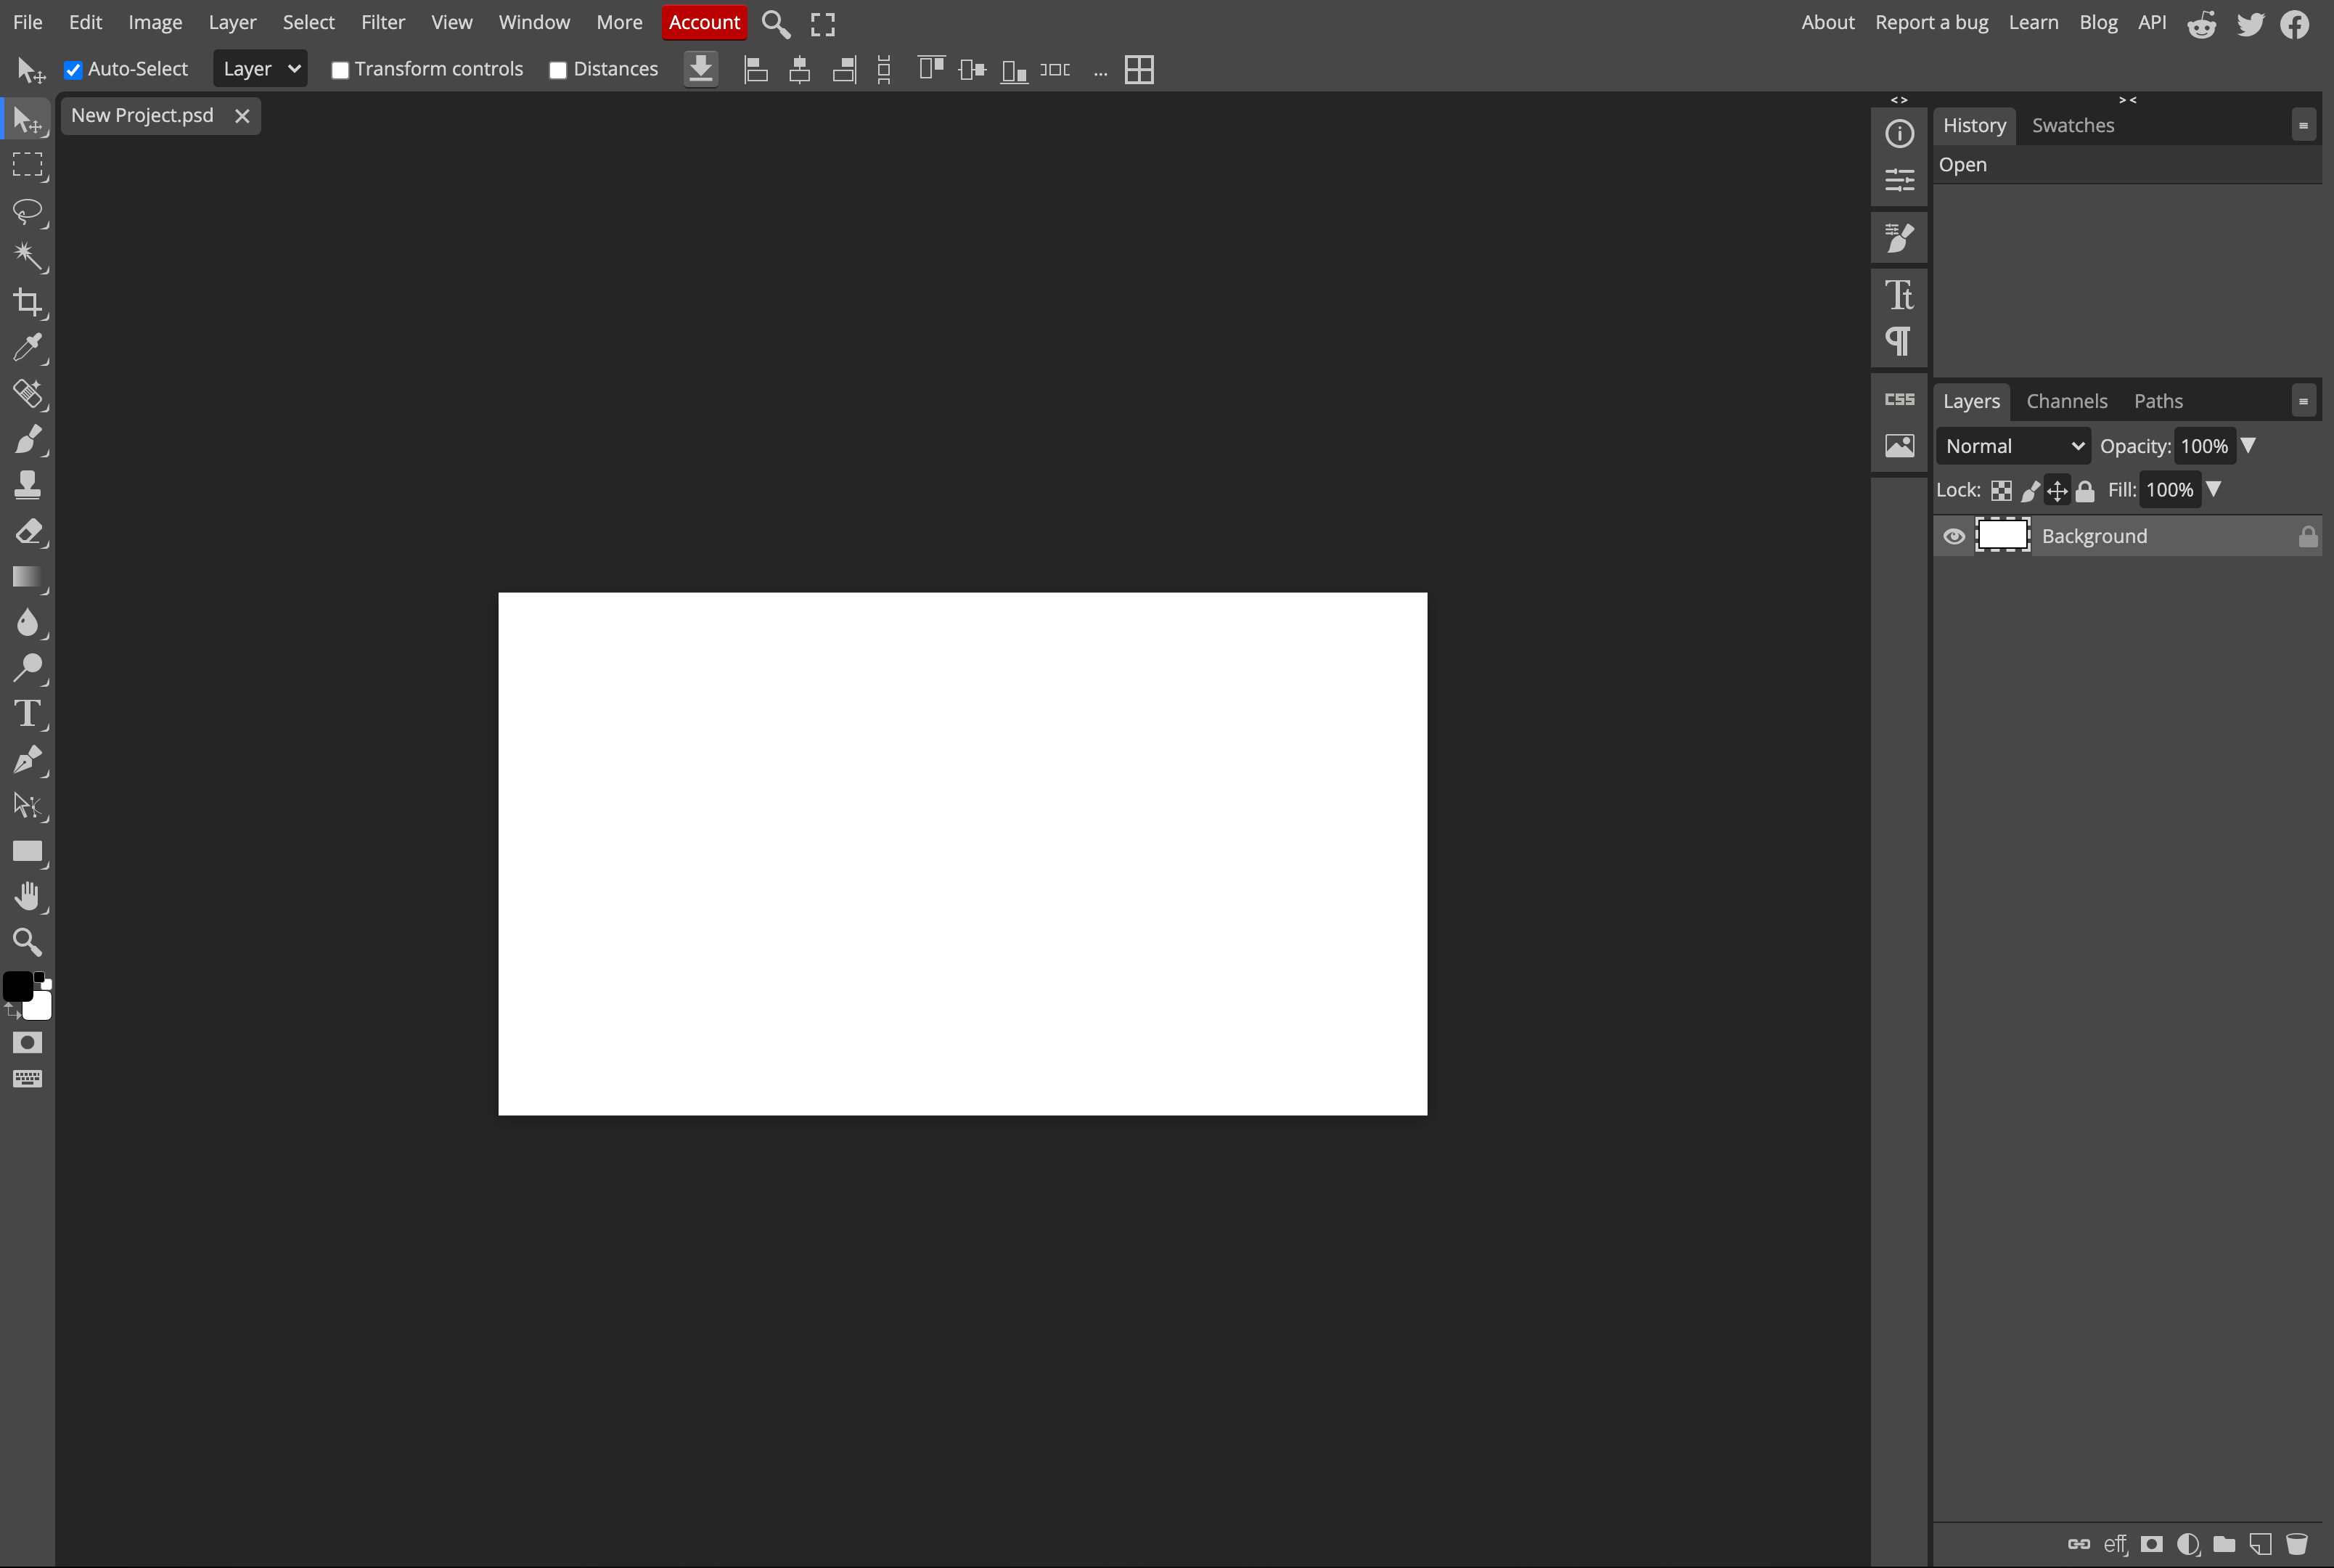
Task: Open the on-screen keyboard icon
Action: [27, 1079]
